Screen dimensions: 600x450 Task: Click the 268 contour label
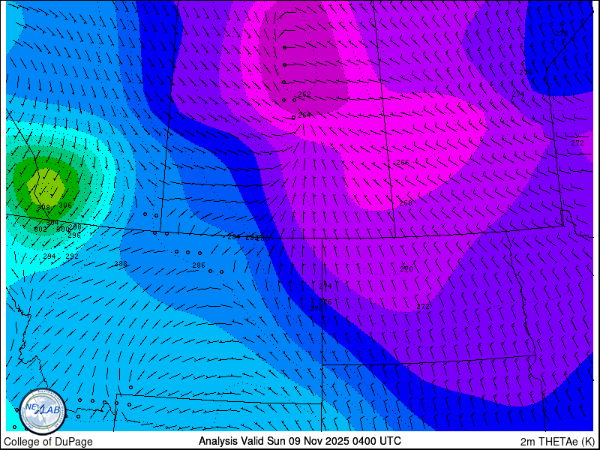pos(406,202)
